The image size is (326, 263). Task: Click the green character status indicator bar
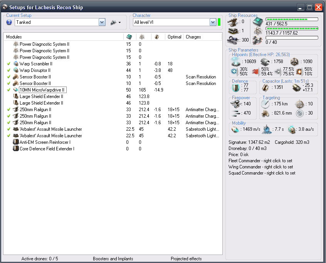tap(219, 22)
